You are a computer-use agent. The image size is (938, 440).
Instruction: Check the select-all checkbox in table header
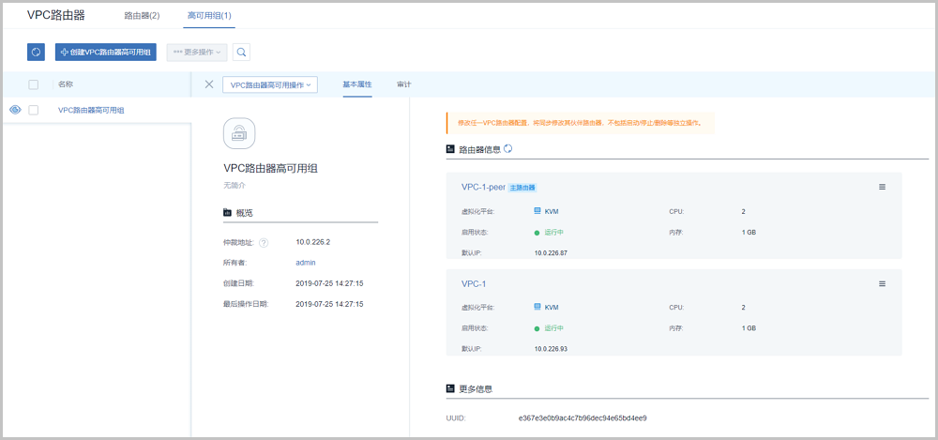pyautogui.click(x=34, y=84)
